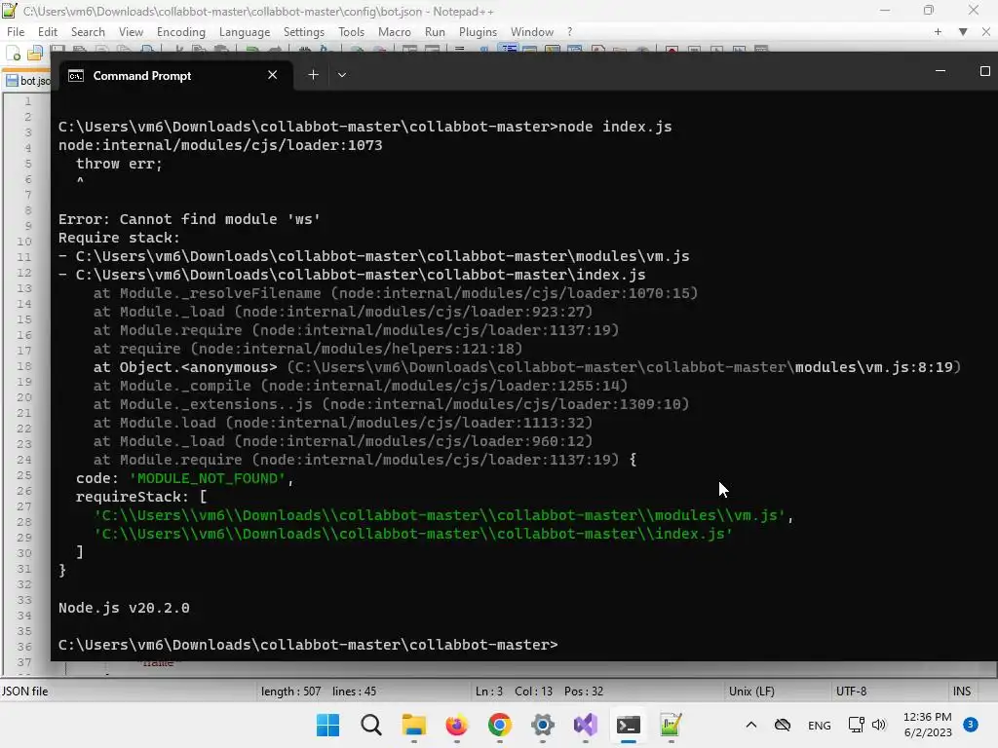
Task: Open the Encoding menu in Notepad++
Action: 180,32
